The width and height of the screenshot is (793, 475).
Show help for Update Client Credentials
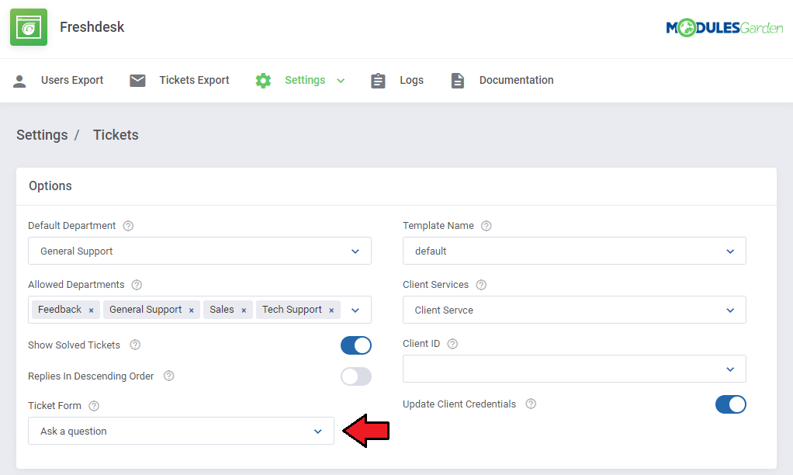point(531,404)
